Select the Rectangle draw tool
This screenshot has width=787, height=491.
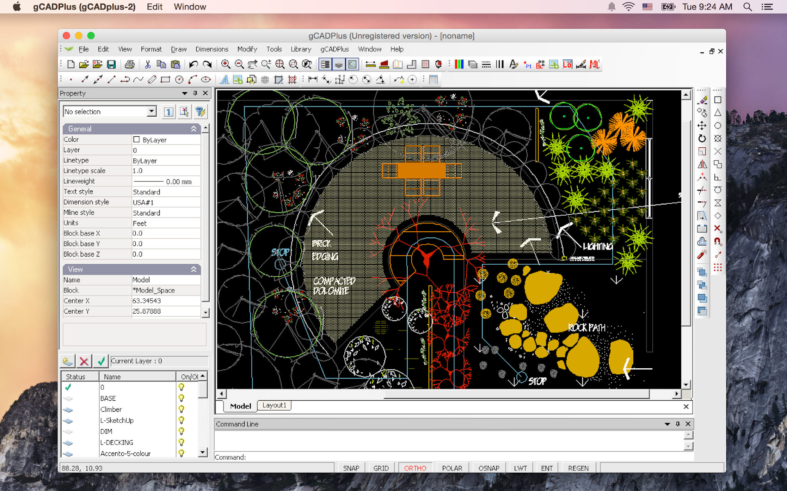[166, 80]
